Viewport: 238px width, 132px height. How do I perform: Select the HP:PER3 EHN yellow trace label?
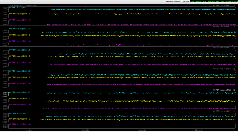(19, 56)
